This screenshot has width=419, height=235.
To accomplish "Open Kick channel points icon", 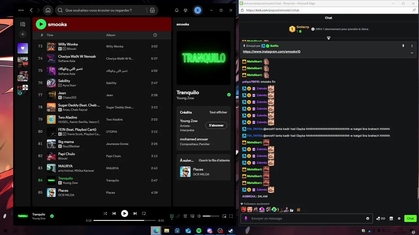I will pos(380,218).
